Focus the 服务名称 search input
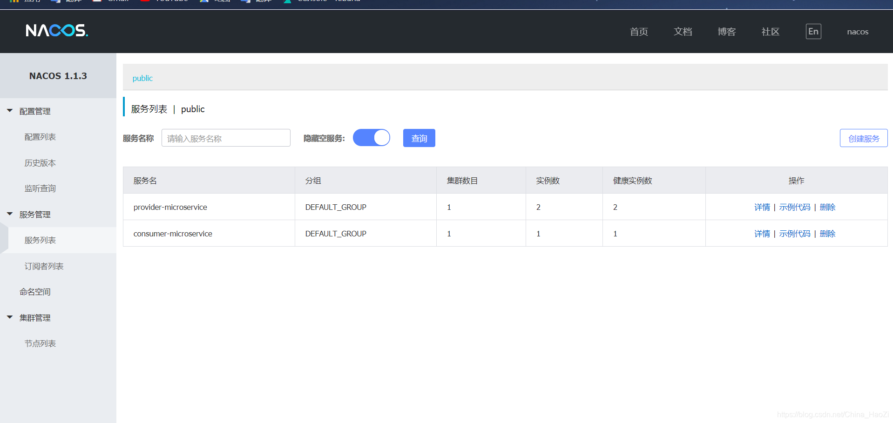The image size is (893, 423). tap(226, 138)
